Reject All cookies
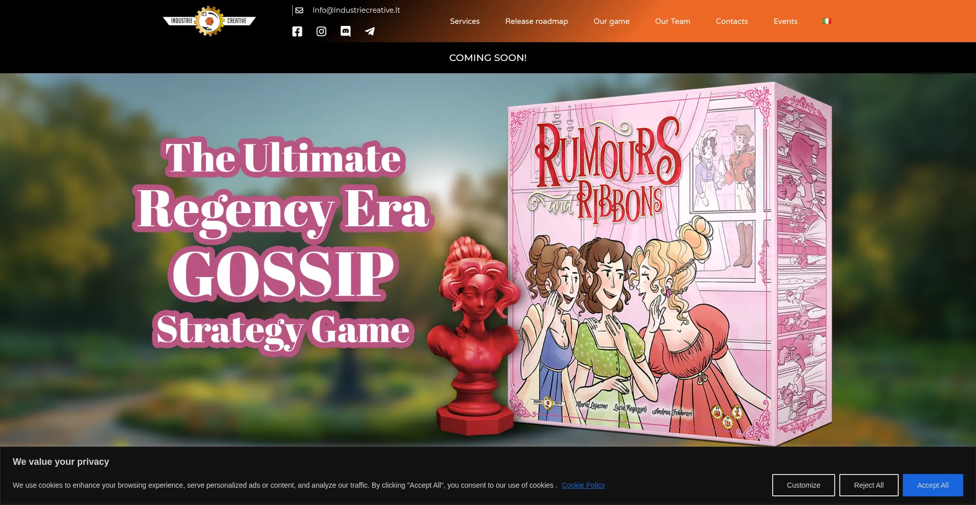The image size is (976, 505). point(868,485)
